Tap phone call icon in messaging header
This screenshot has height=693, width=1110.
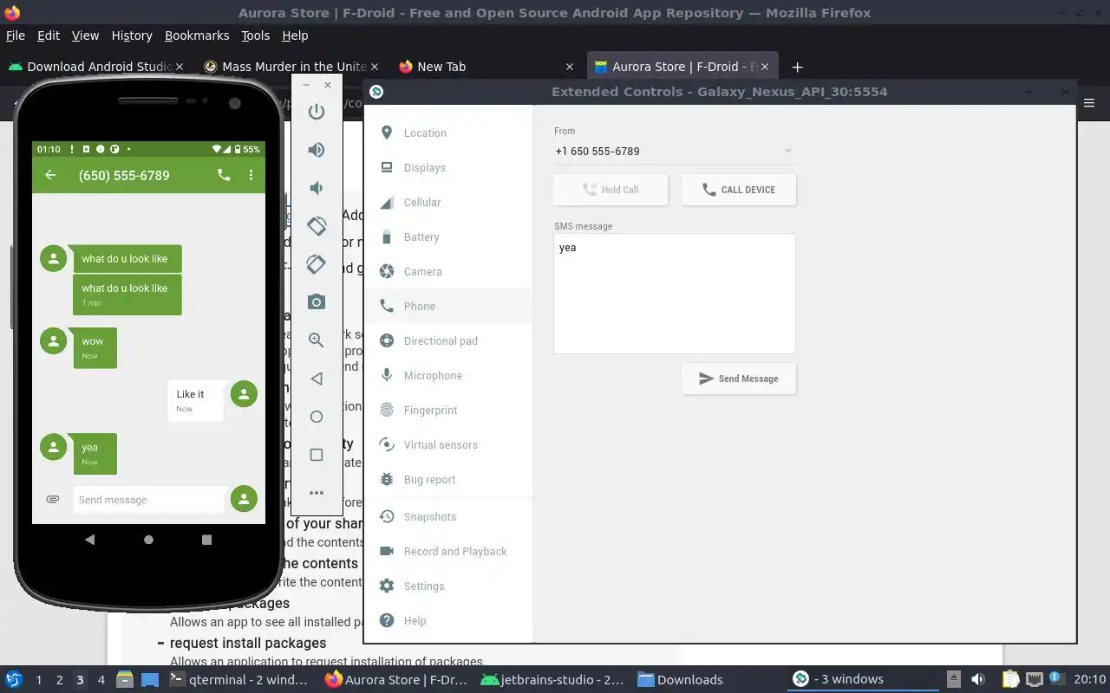click(224, 175)
